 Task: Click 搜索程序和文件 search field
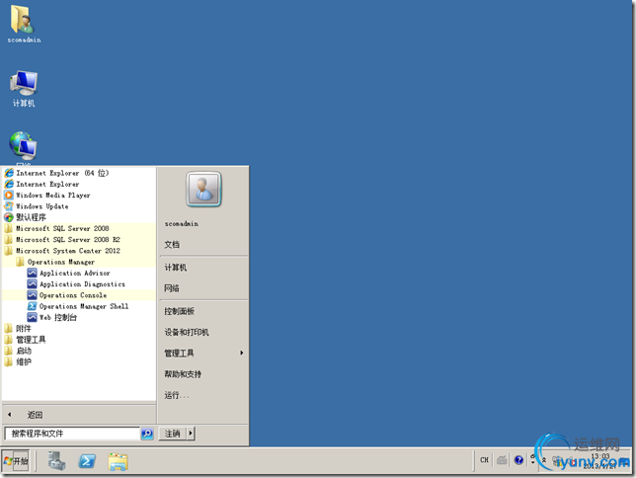[x=72, y=434]
